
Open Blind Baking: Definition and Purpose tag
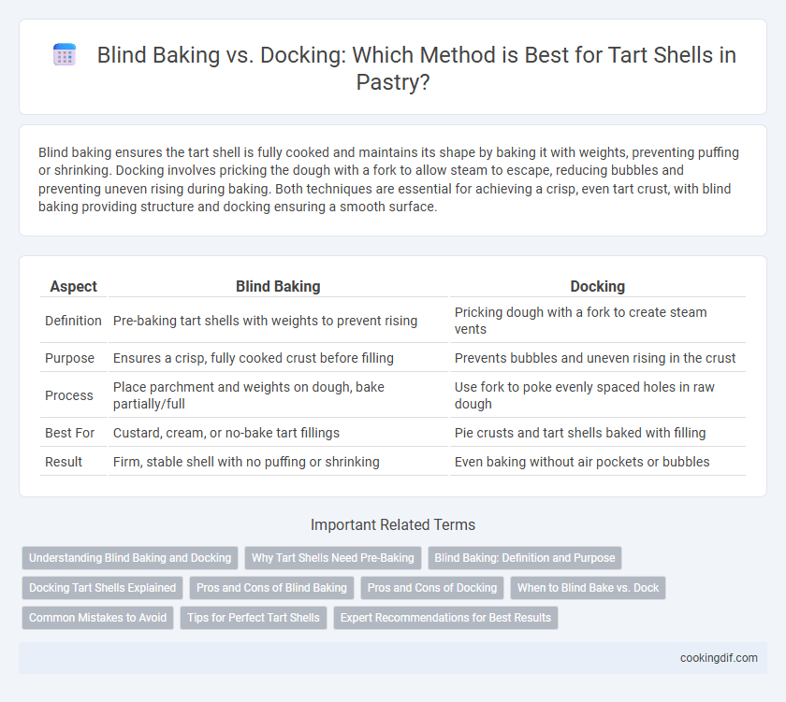tap(525, 558)
